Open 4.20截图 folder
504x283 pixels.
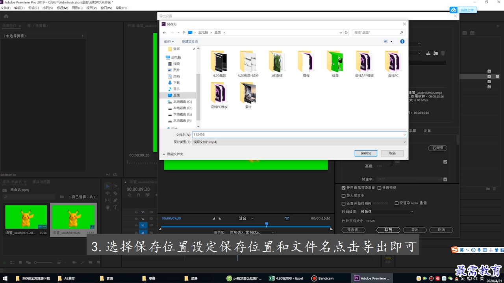[x=219, y=64]
